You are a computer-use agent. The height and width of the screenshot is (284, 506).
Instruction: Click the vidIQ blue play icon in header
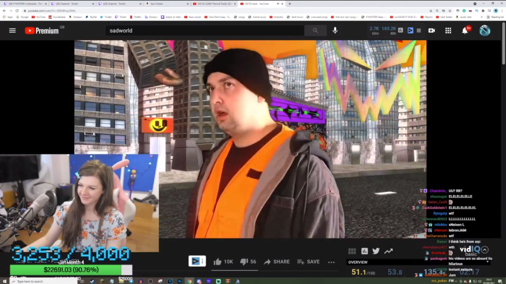(x=410, y=30)
